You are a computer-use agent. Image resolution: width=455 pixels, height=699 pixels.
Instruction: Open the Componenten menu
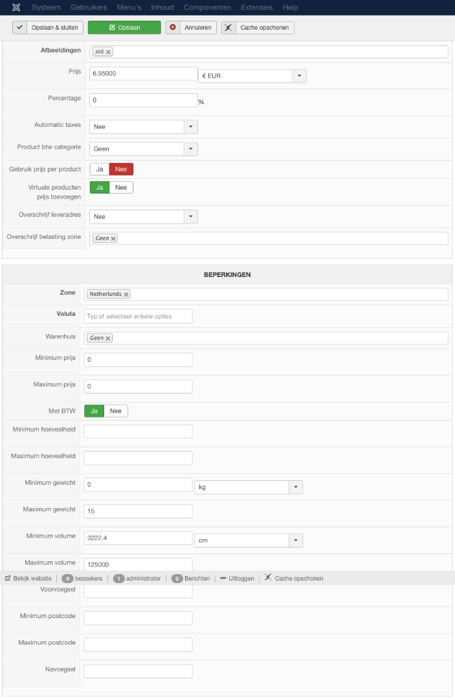[207, 7]
